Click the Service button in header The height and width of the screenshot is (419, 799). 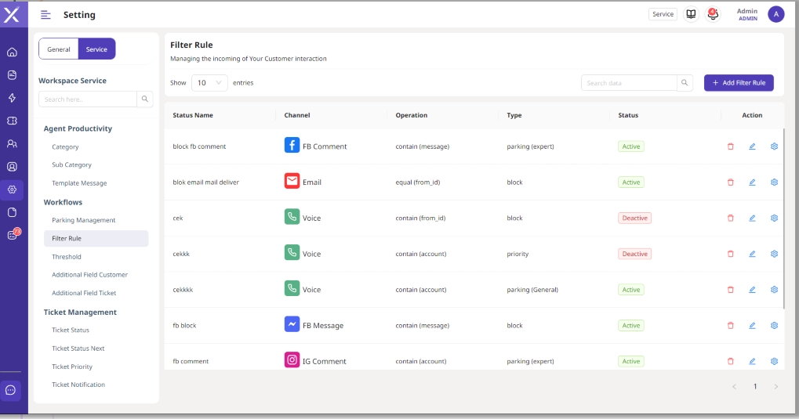[x=663, y=14]
